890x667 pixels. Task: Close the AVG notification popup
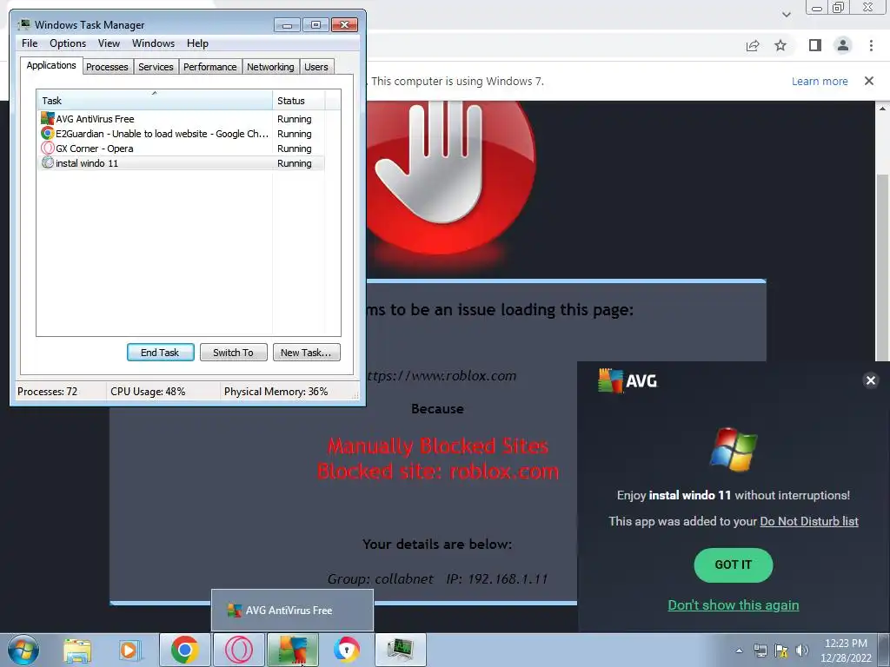point(871,380)
